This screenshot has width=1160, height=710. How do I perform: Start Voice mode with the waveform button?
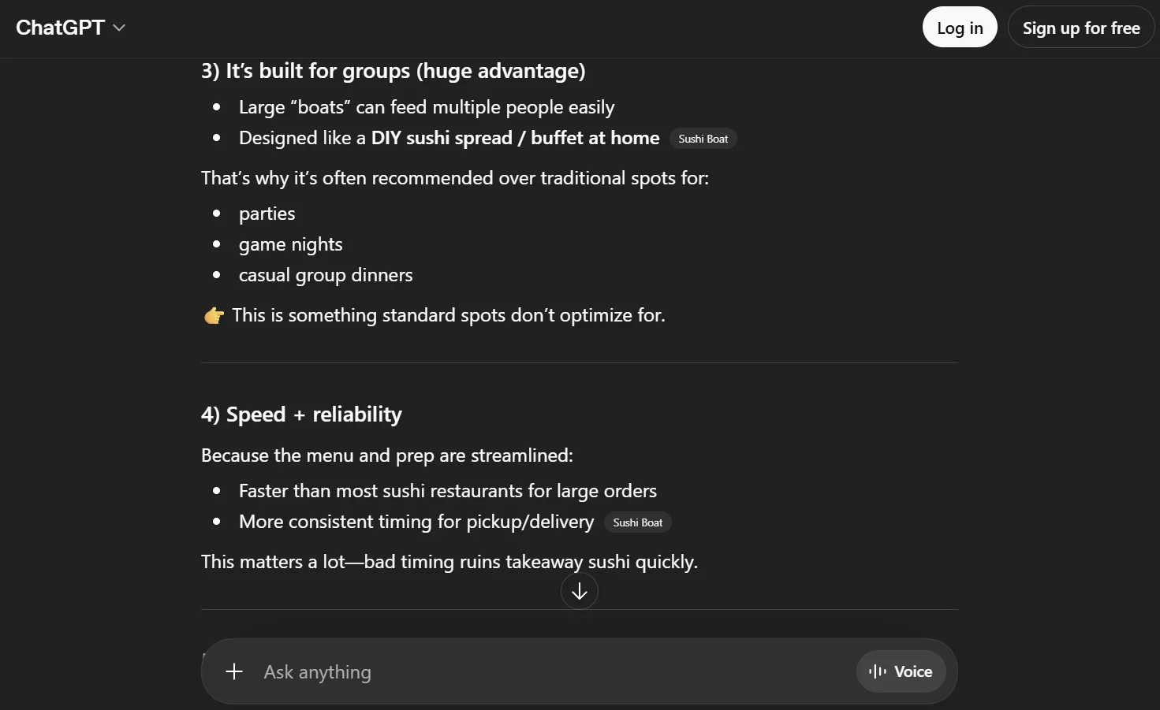coord(901,671)
